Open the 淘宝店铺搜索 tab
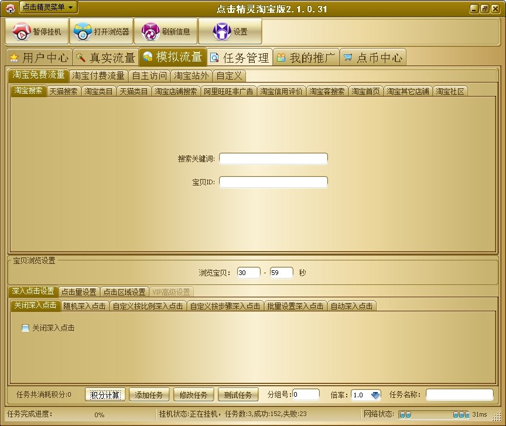Viewport: 506px width, 426px height. [176, 92]
